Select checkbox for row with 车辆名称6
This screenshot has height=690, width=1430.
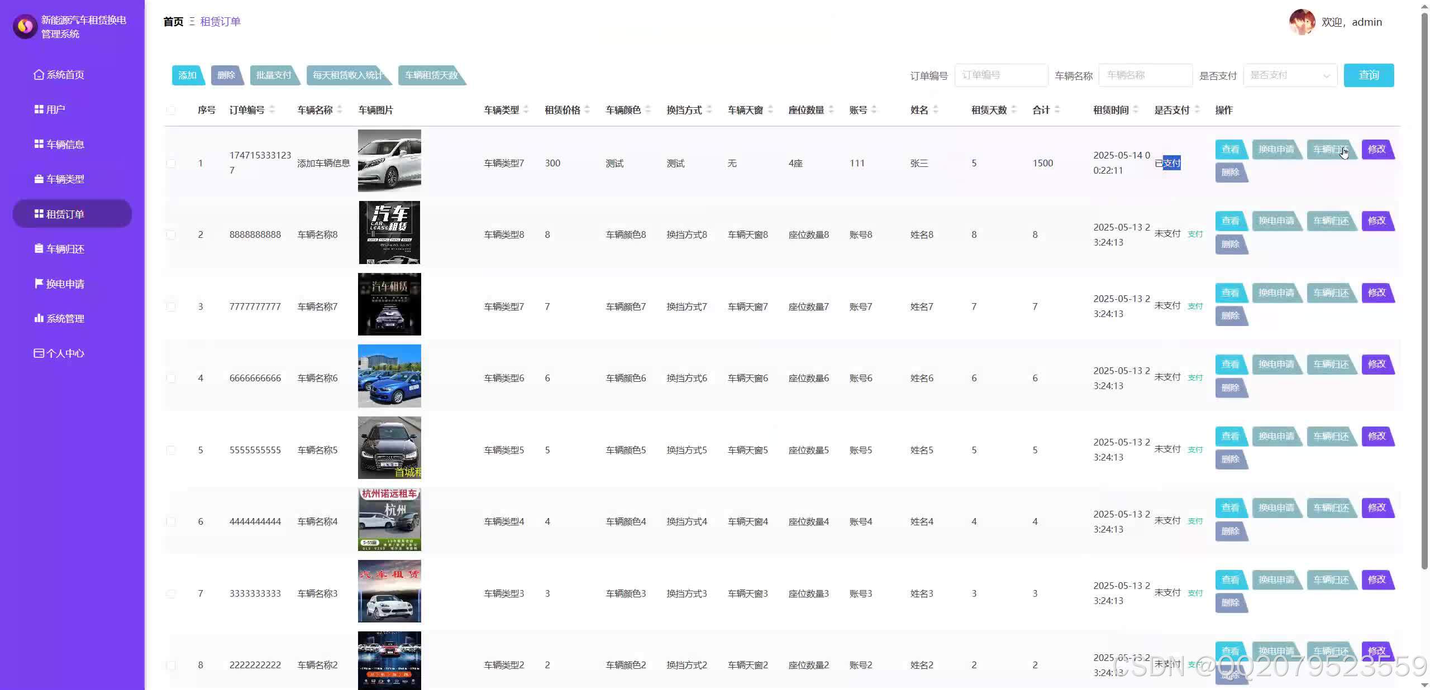[x=171, y=378]
